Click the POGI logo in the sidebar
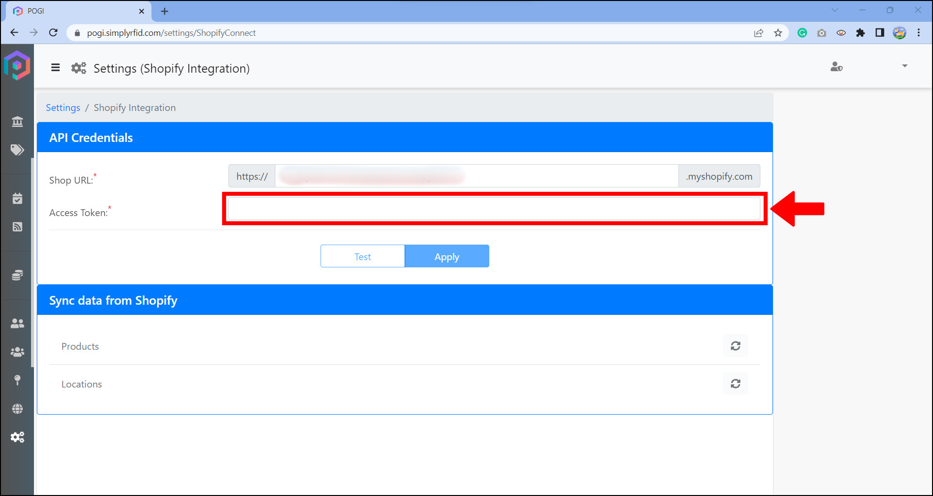The image size is (933, 496). [17, 65]
